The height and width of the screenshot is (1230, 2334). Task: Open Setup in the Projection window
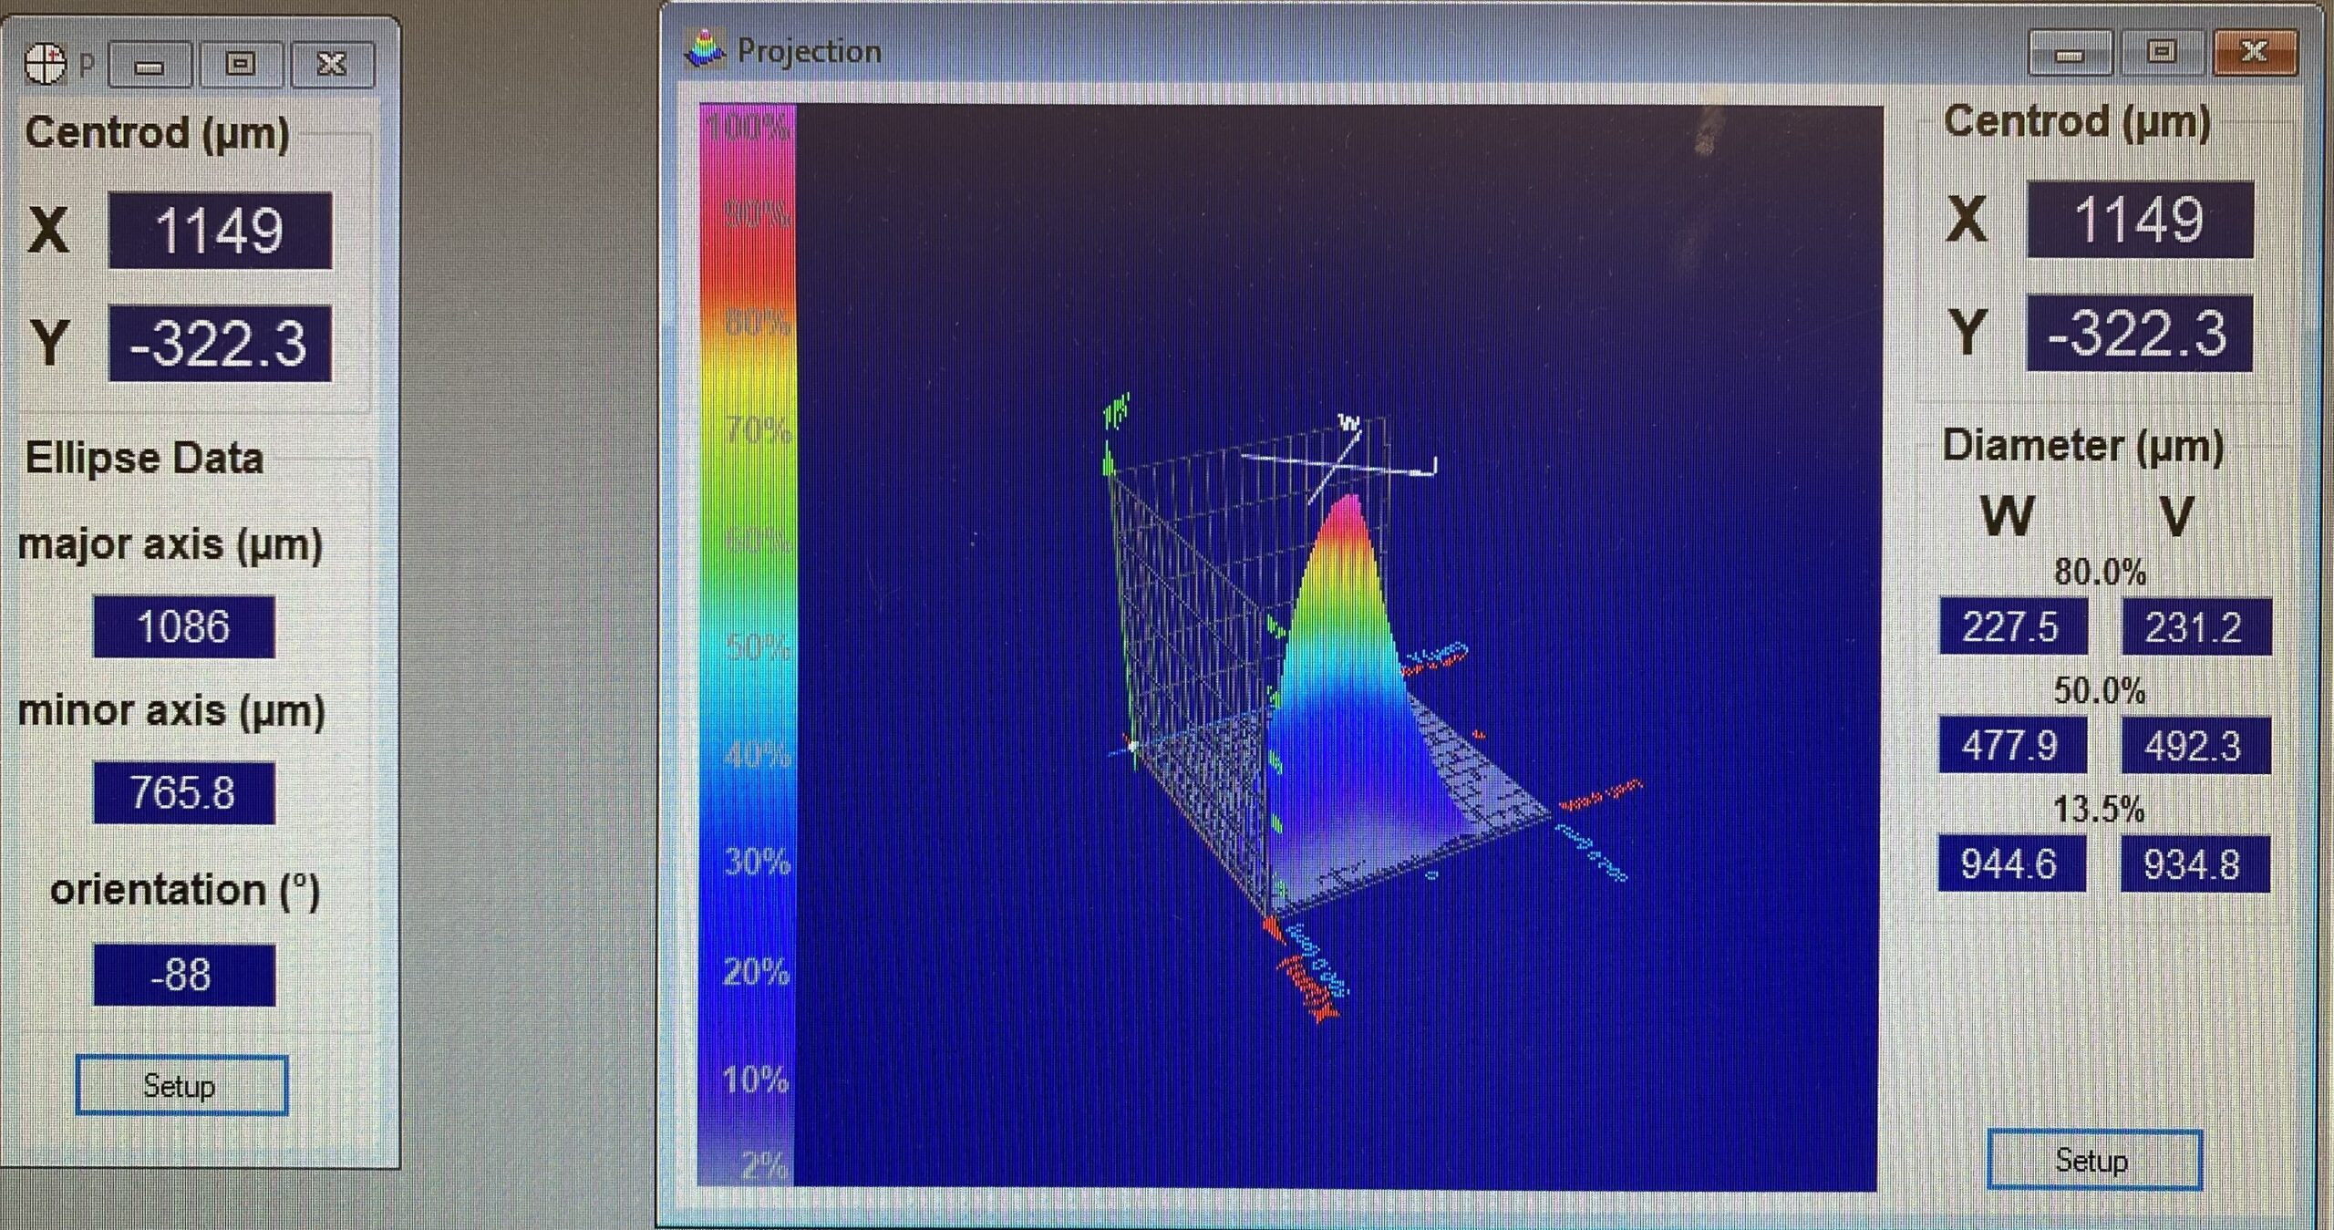2093,1160
